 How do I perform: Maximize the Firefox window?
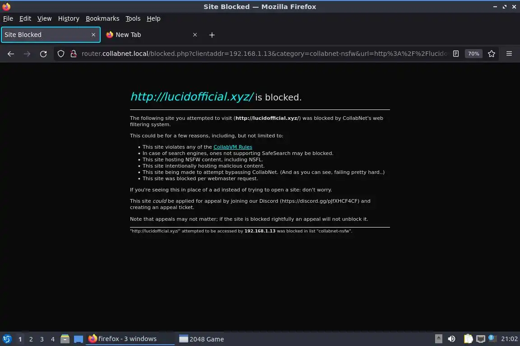[x=504, y=7]
